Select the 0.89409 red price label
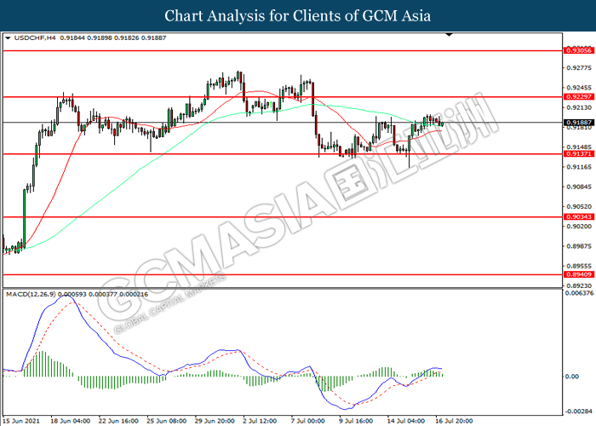Image resolution: width=596 pixels, height=426 pixels. [x=578, y=274]
